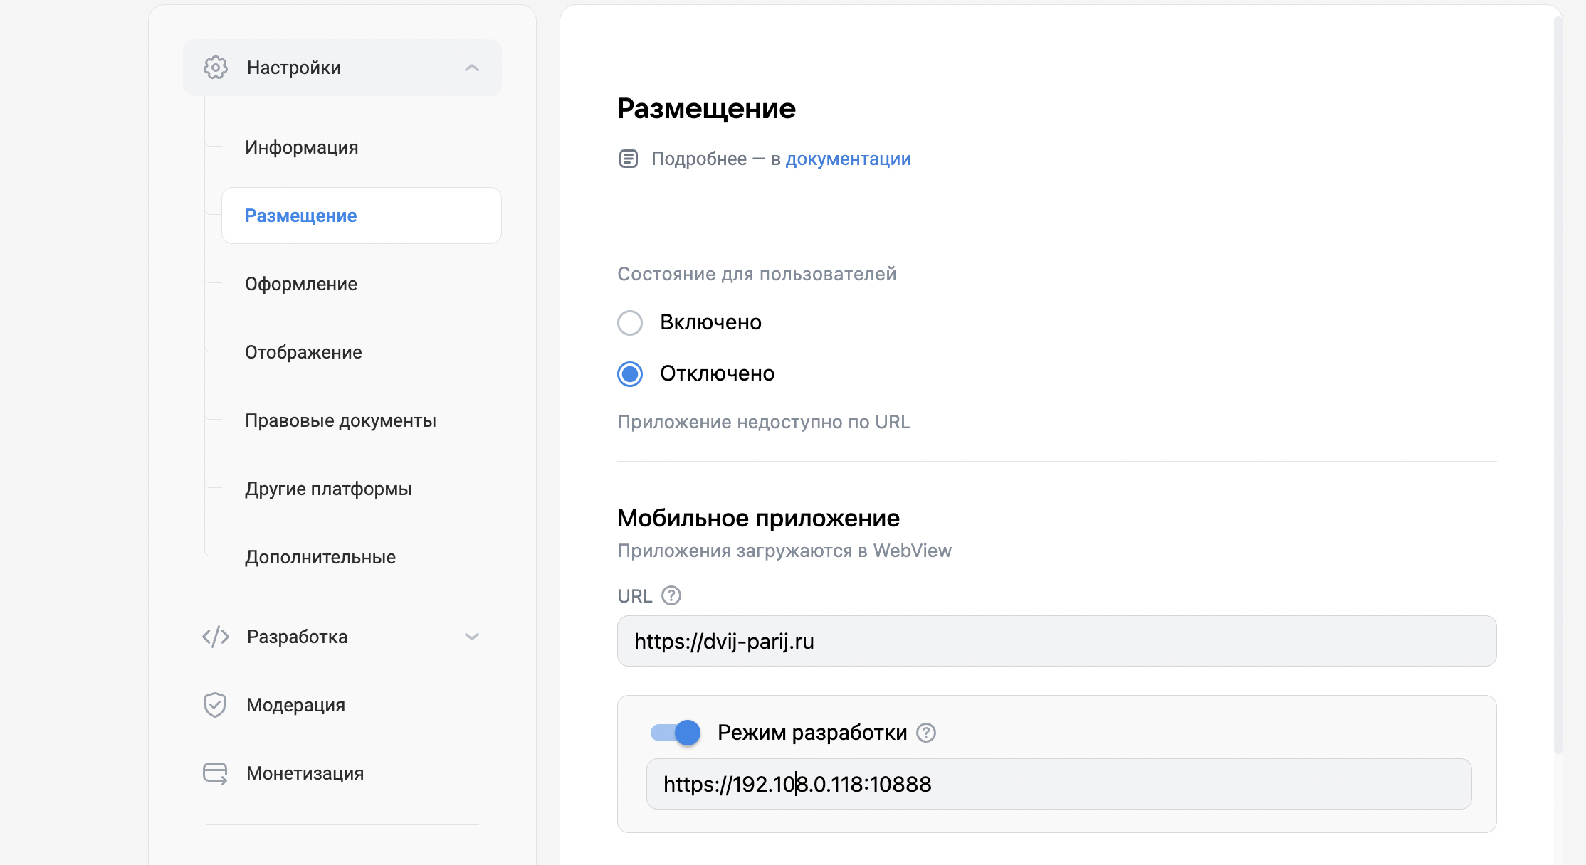Viewport: 1586px width, 865px height.
Task: Click the Монетизация icon in sidebar
Action: pyautogui.click(x=215, y=773)
